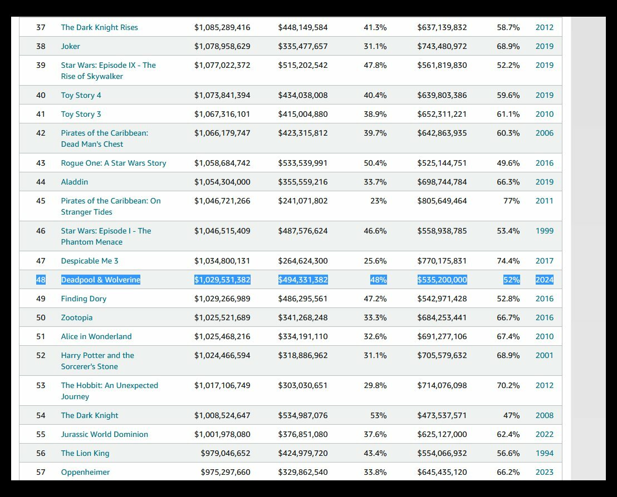617x497 pixels.
Task: Click year 2017 in Despicable Me 3 row
Action: (x=544, y=261)
